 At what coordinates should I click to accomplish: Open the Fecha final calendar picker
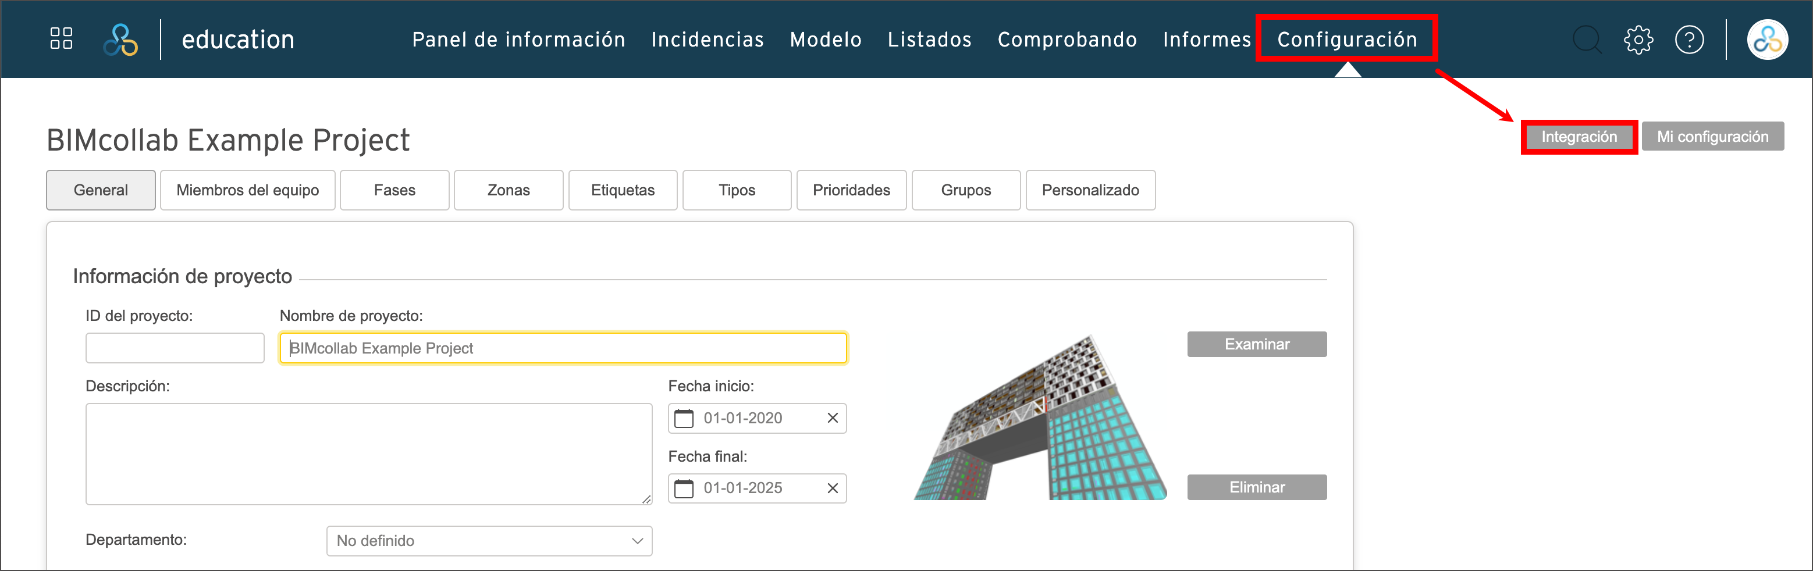coord(684,488)
